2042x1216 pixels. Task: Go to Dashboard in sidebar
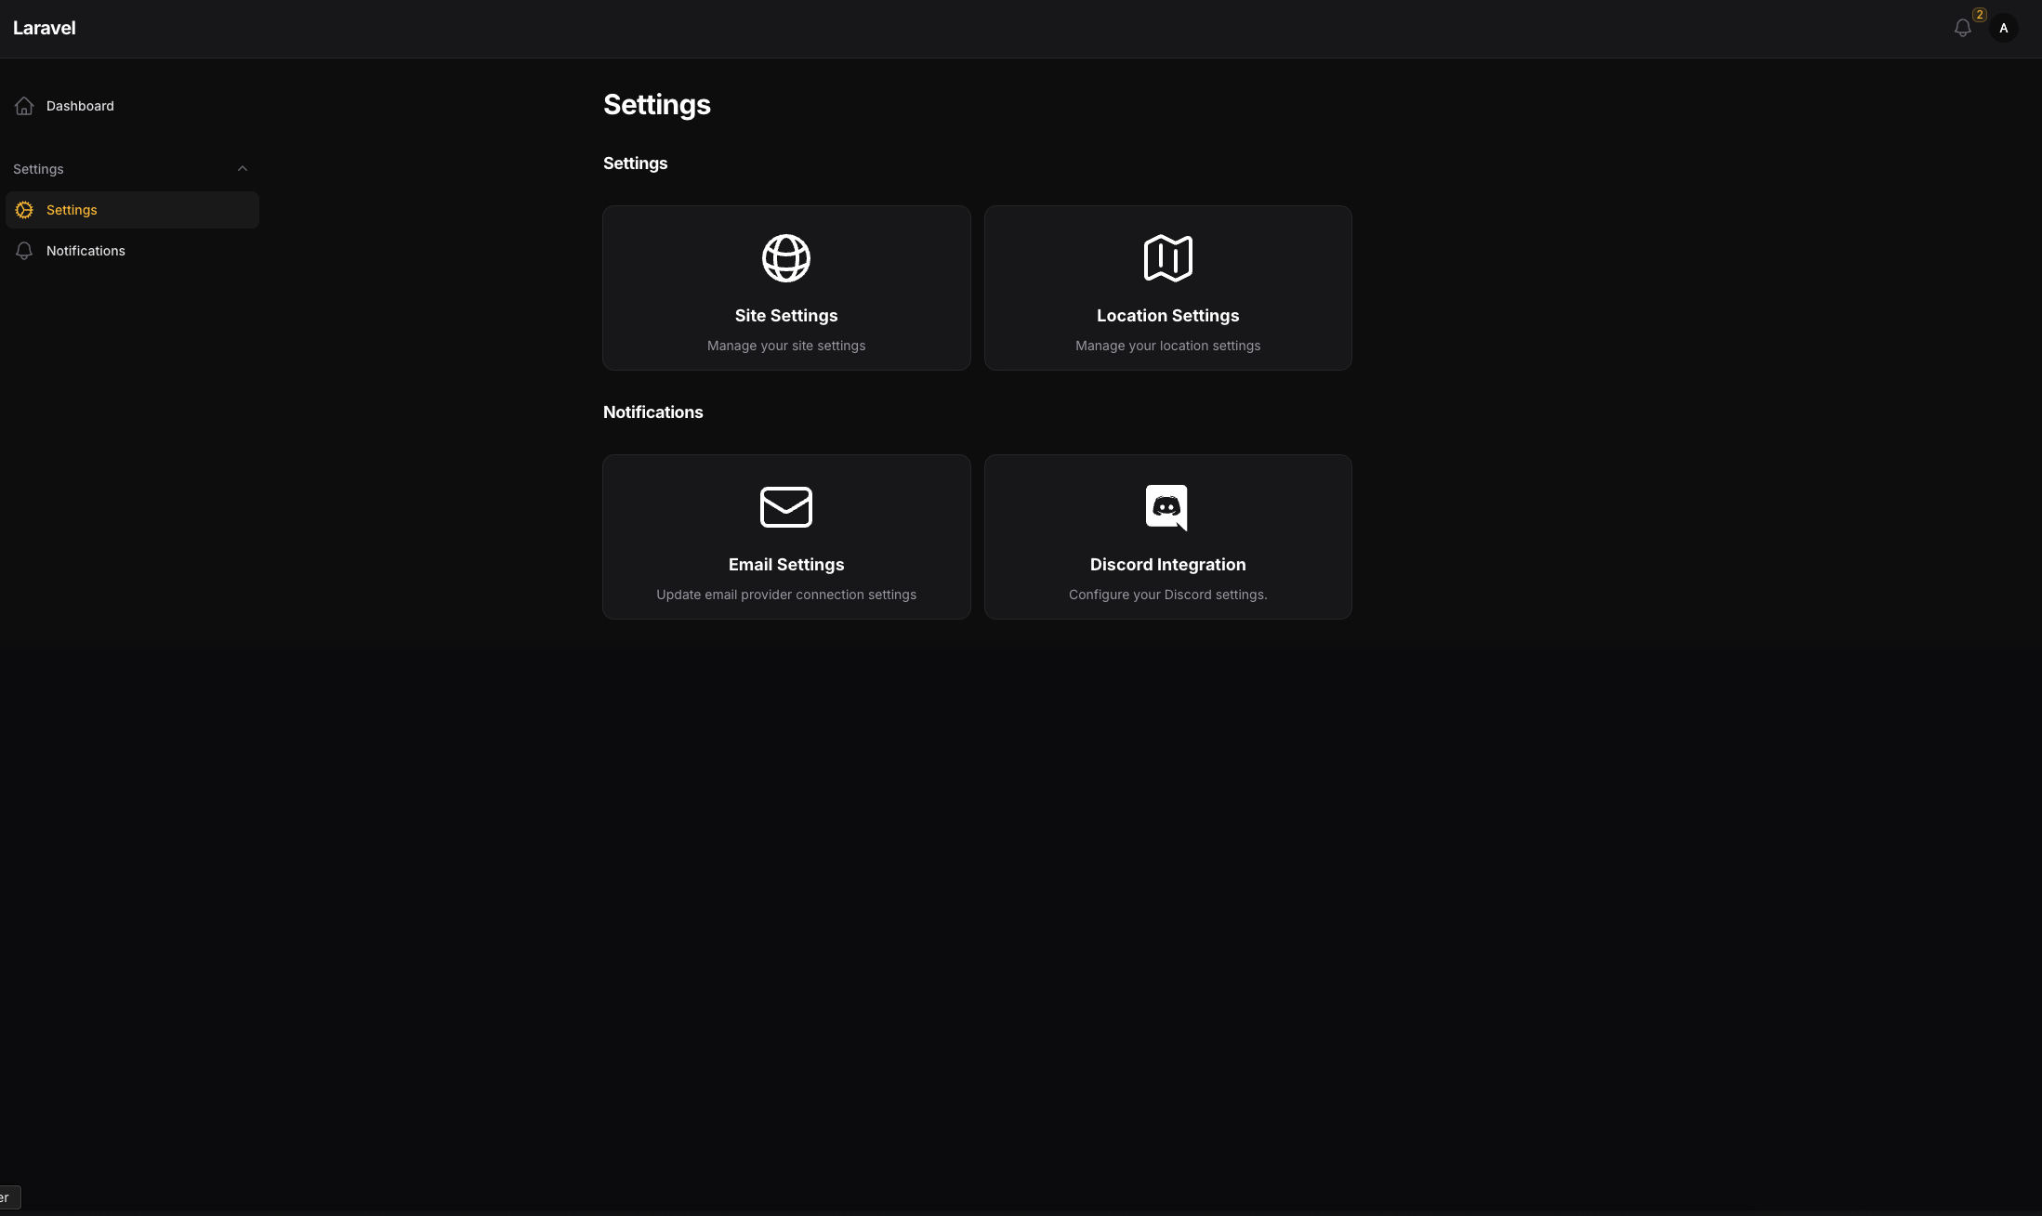(x=80, y=106)
